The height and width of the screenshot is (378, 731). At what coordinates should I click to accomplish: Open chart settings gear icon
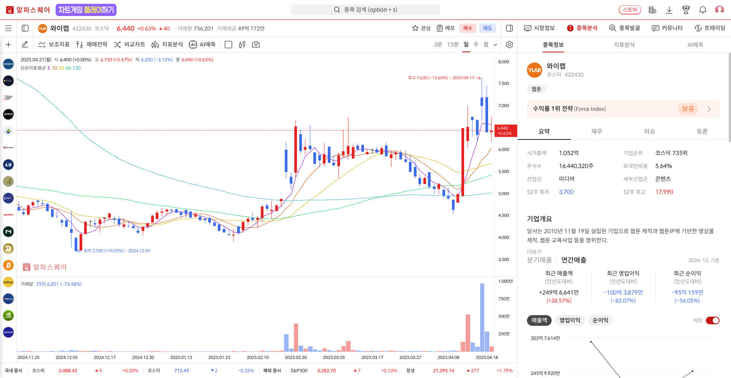[509, 45]
